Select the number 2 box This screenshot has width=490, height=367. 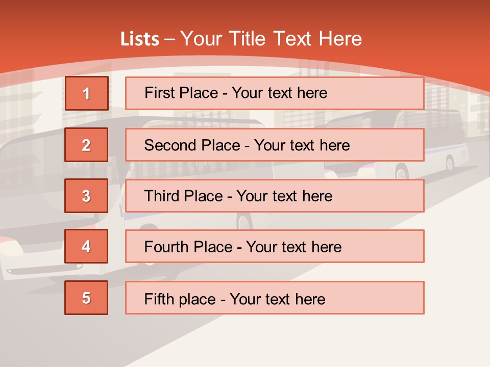86,145
